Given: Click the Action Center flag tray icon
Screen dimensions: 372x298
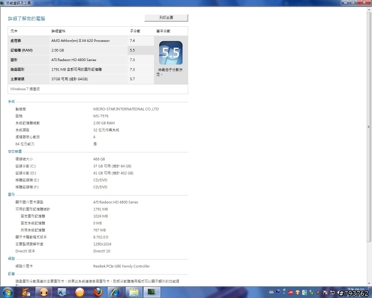Looking at the screenshot, I should [325, 292].
